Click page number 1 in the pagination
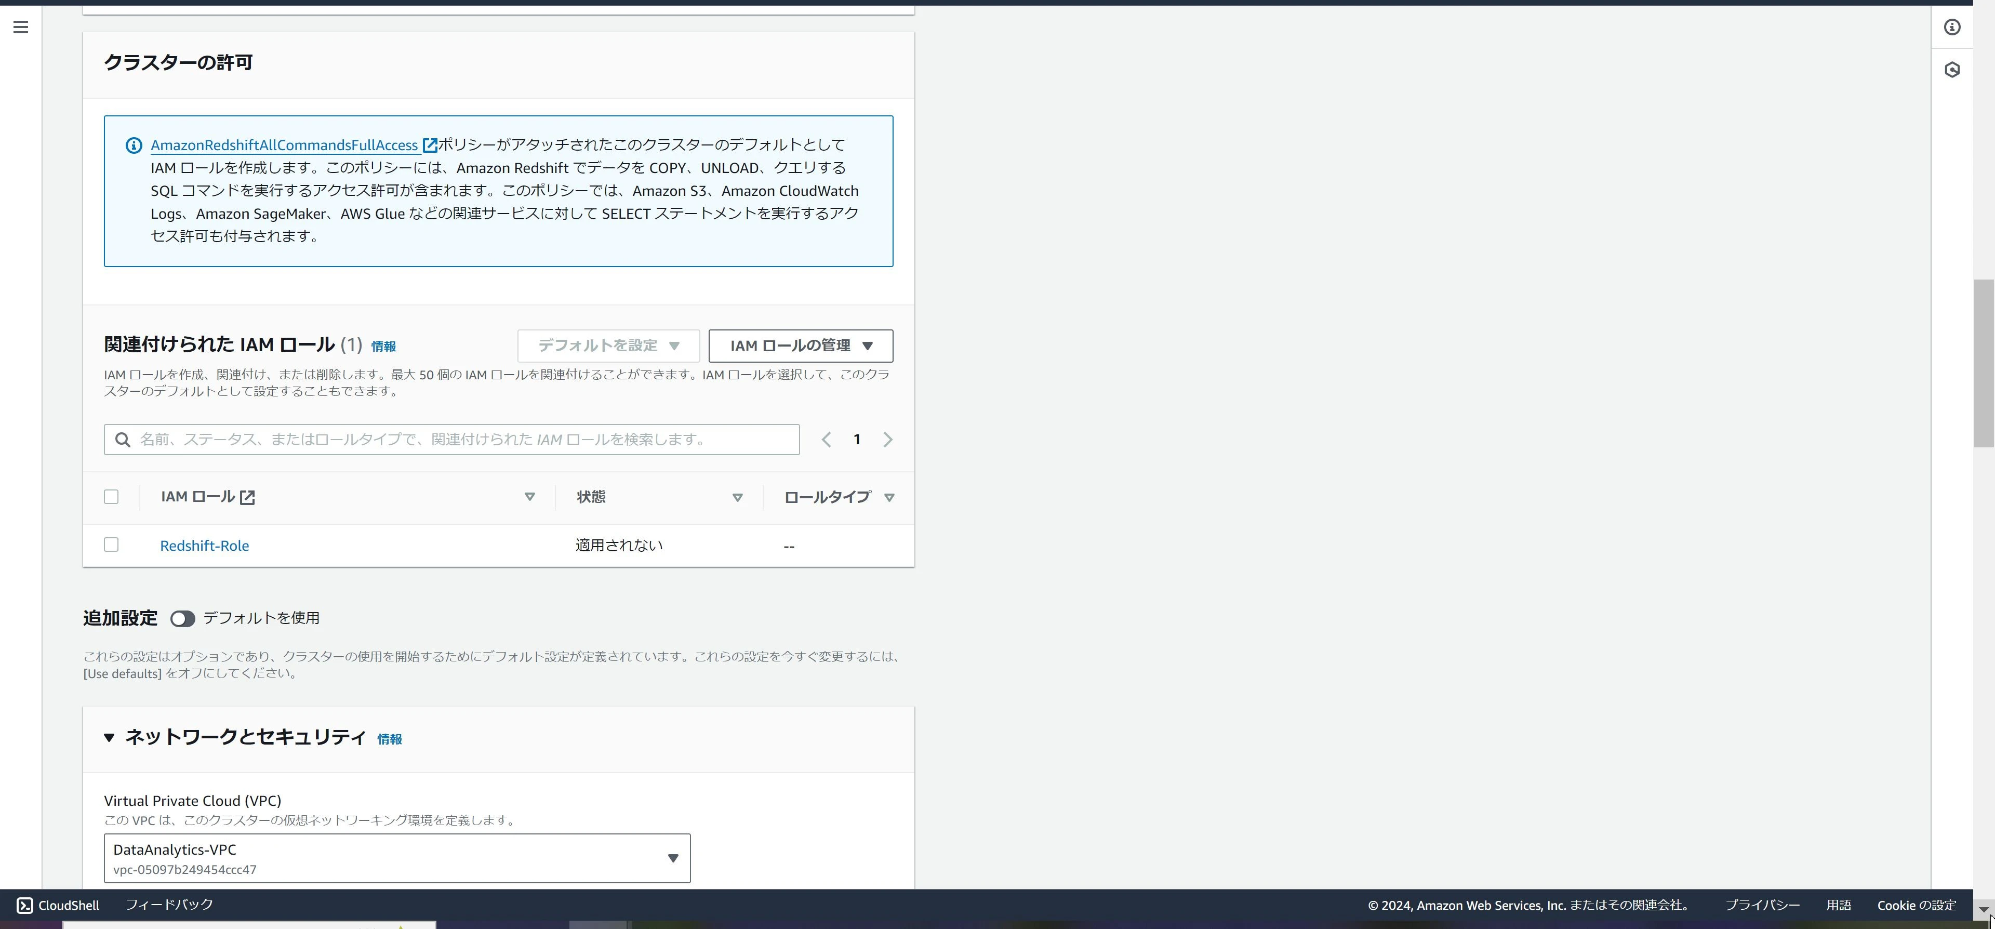Image resolution: width=1995 pixels, height=929 pixels. 857,440
